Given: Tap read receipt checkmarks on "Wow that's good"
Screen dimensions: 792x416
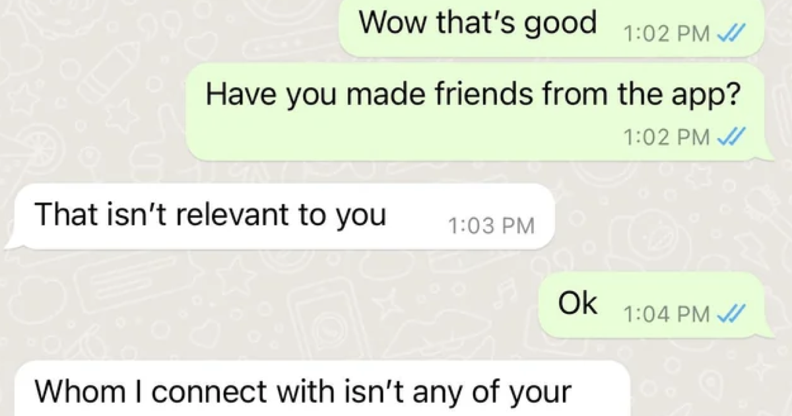Looking at the screenshot, I should [x=731, y=34].
